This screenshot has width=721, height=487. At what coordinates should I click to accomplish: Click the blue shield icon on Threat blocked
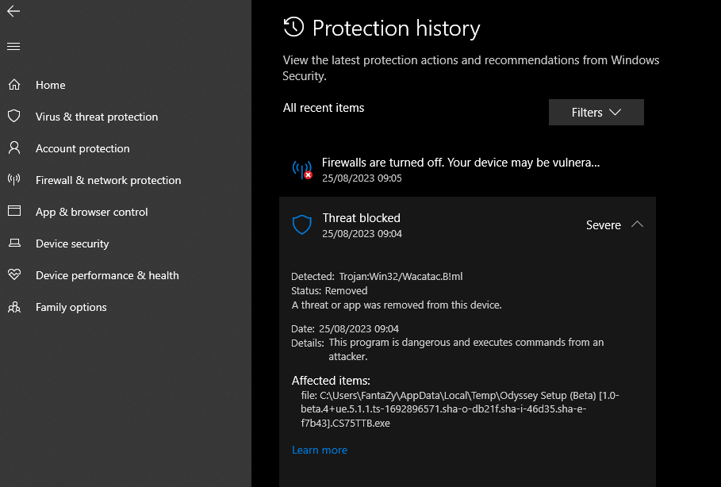pyautogui.click(x=302, y=225)
